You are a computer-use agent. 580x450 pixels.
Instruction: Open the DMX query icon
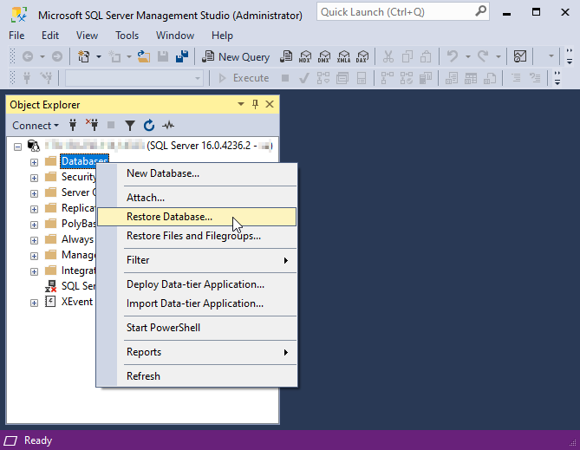324,57
